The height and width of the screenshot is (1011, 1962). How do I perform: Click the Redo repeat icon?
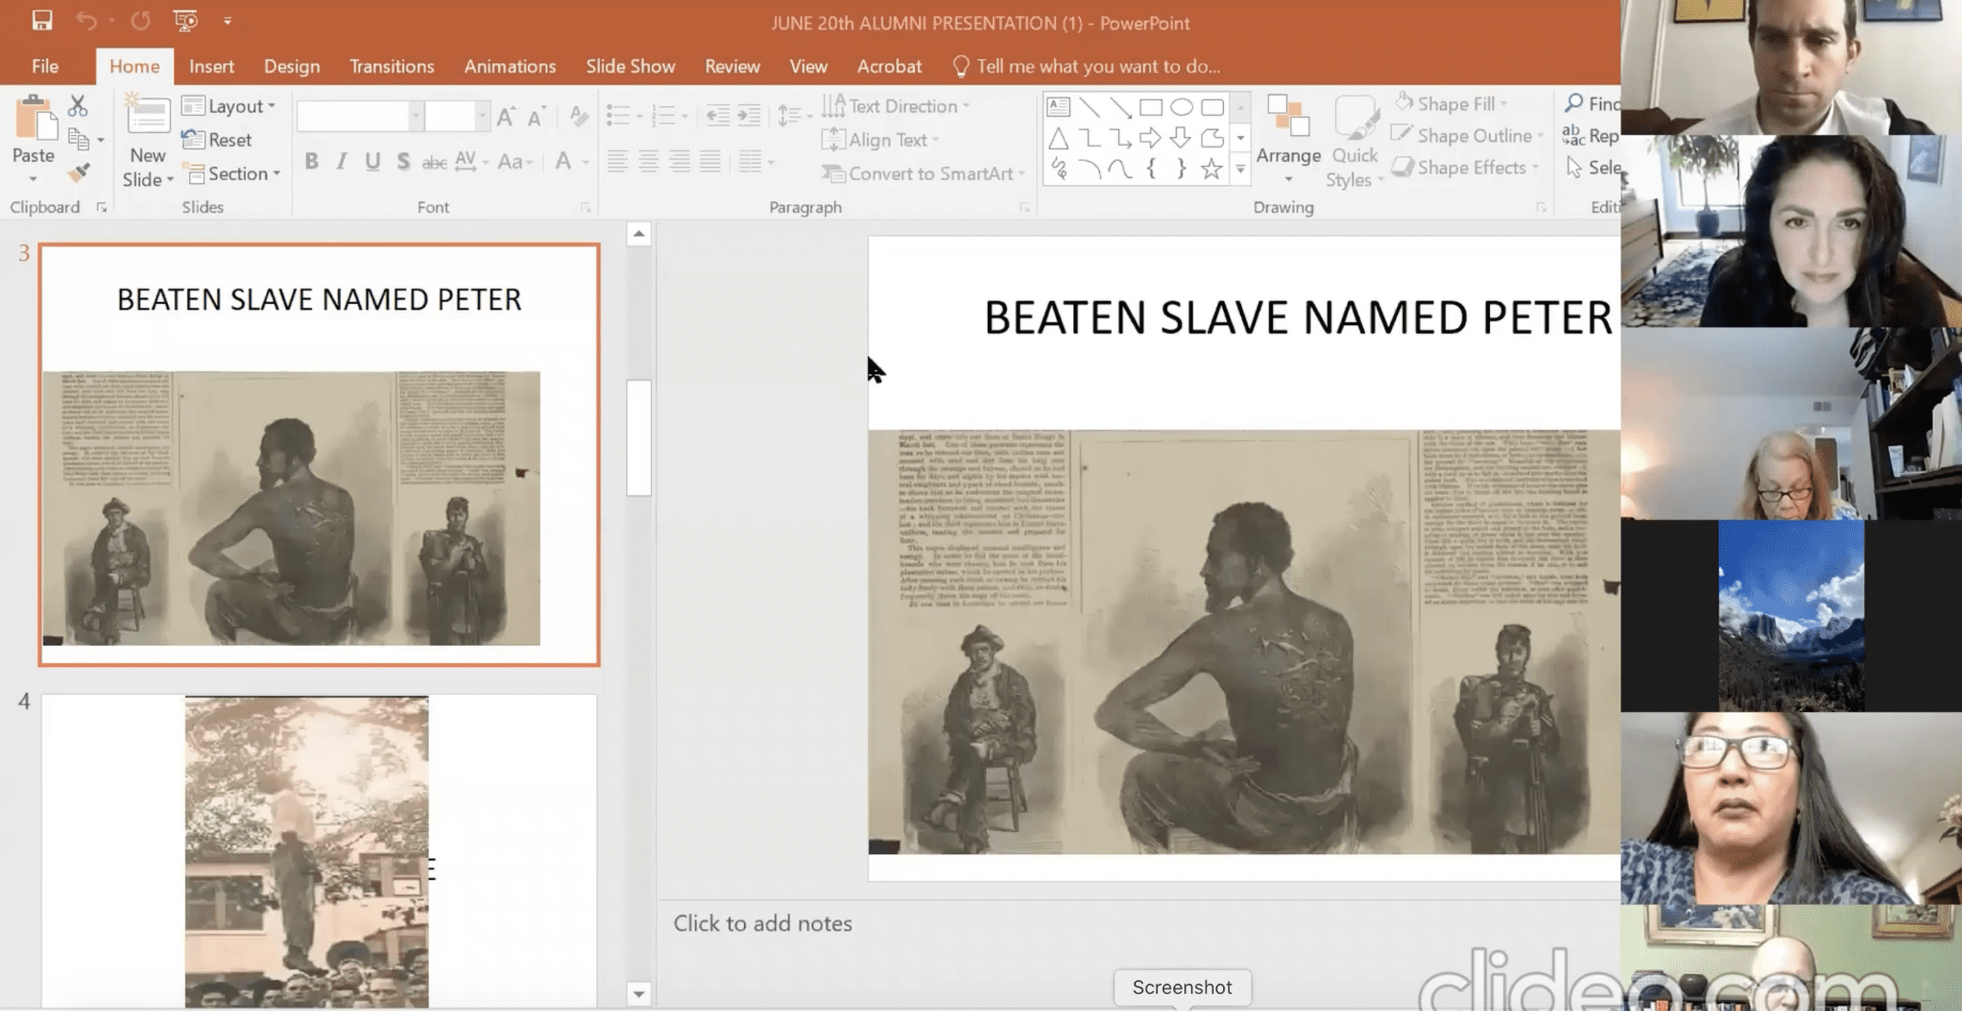tap(140, 21)
